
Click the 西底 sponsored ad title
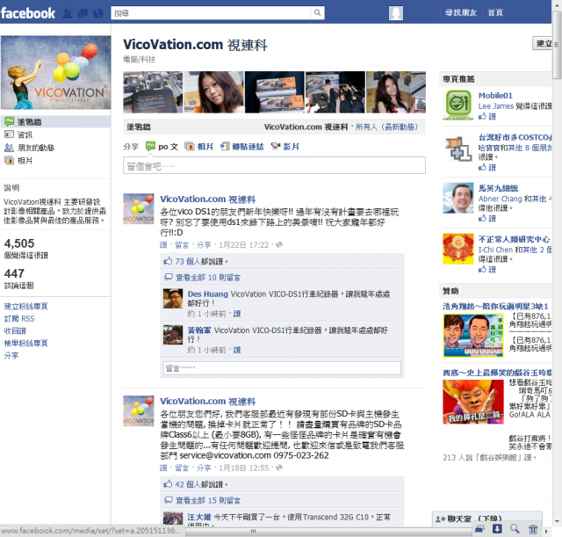pos(497,373)
